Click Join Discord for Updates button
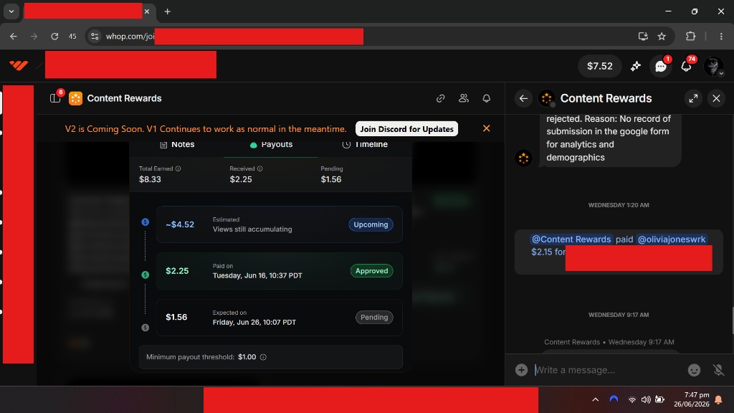Image resolution: width=734 pixels, height=413 pixels. 407,129
